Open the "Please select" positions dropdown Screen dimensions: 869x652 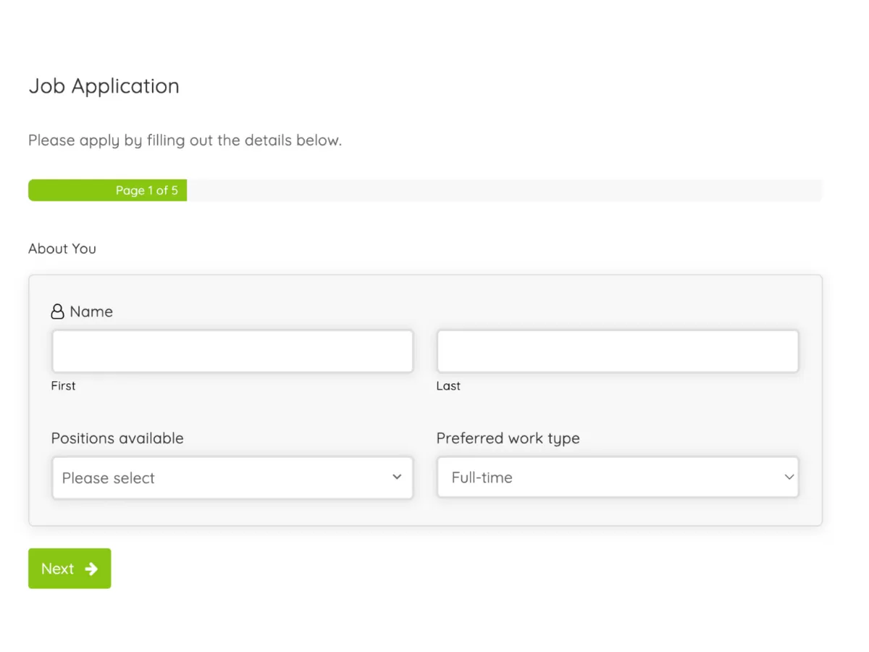217,478
